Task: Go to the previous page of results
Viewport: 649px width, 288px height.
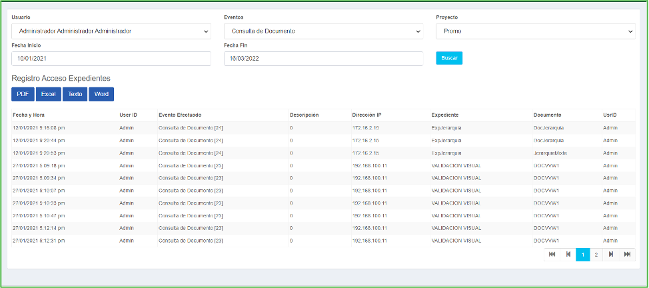Action: (568, 254)
